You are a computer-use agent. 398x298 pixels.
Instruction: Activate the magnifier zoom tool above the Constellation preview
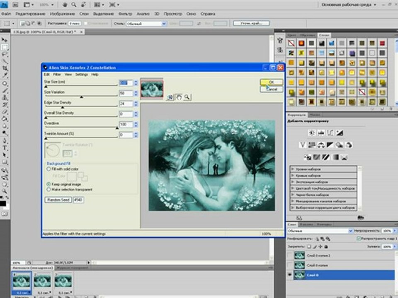point(187,97)
